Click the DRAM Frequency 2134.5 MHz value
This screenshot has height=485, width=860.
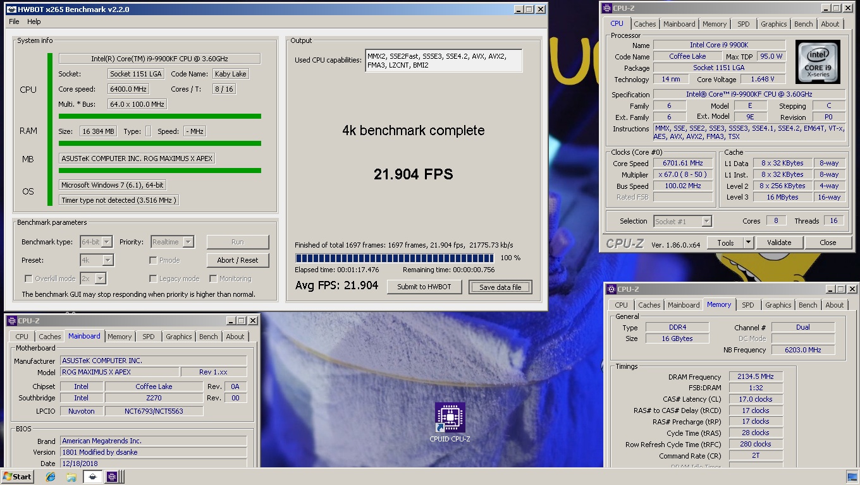coord(756,376)
